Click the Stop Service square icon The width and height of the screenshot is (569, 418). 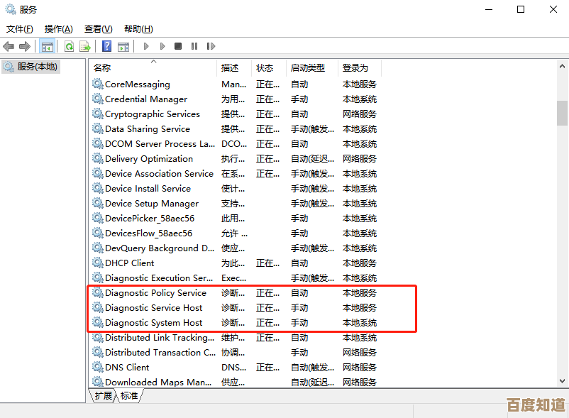coord(178,46)
